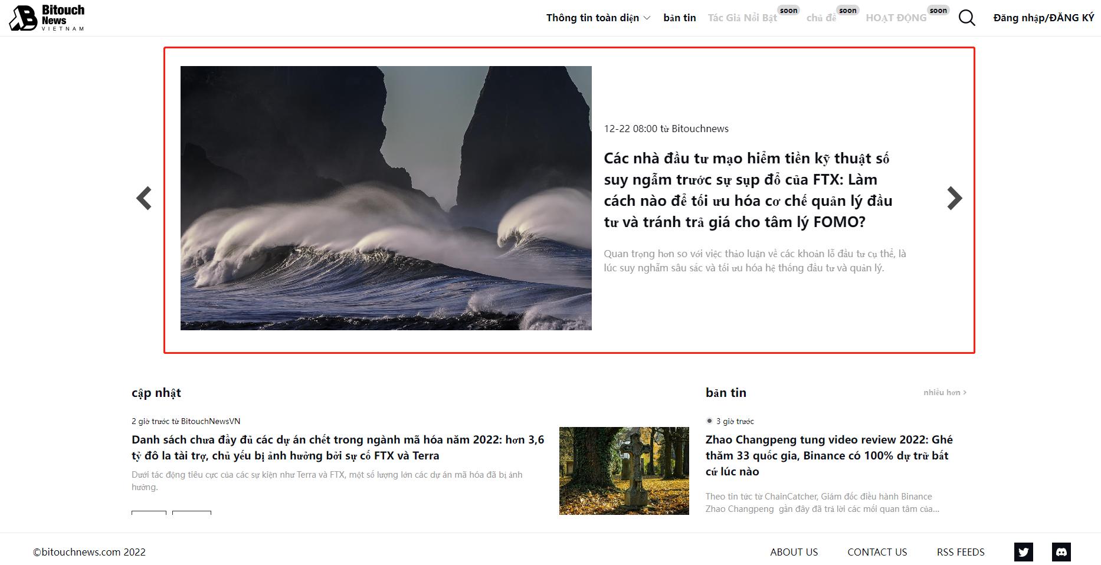Click the cemetery cross article thumbnail
Image resolution: width=1101 pixels, height=565 pixels.
(624, 471)
